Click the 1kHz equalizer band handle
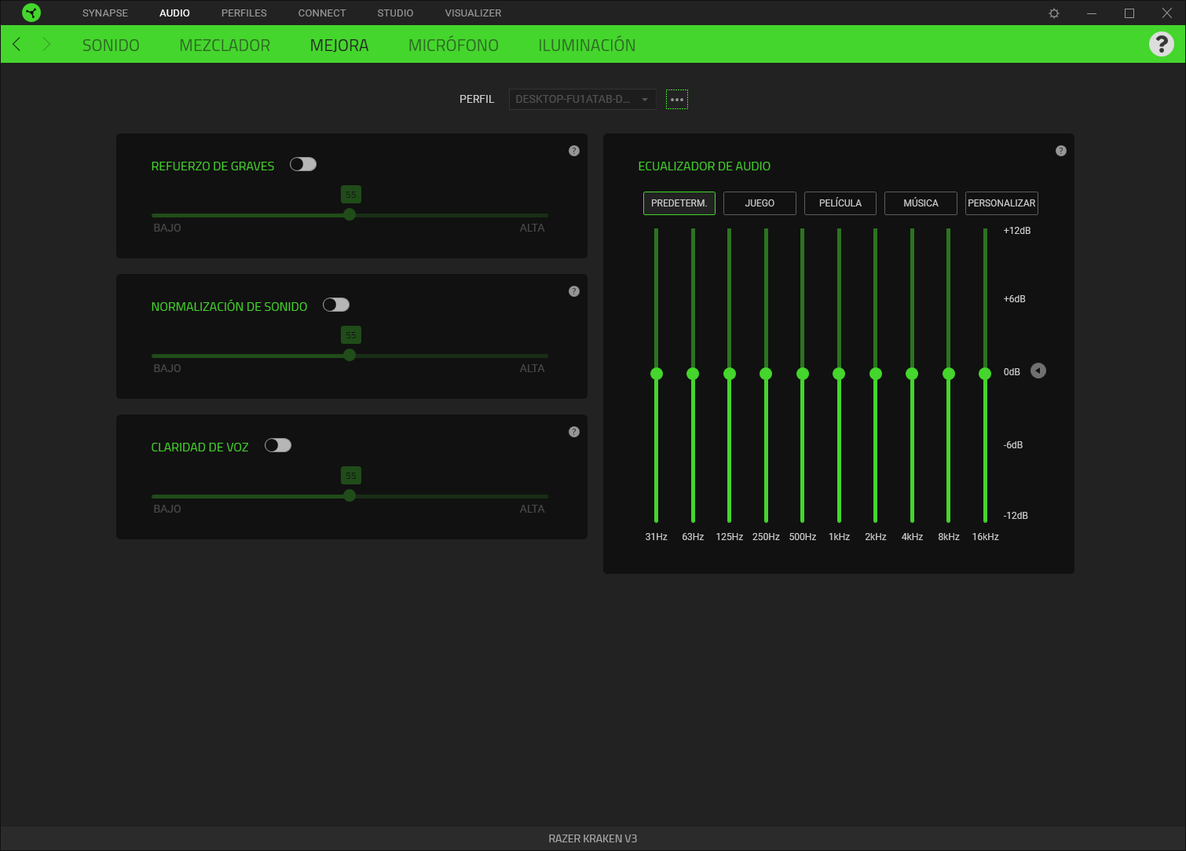The height and width of the screenshot is (851, 1186). tap(839, 374)
